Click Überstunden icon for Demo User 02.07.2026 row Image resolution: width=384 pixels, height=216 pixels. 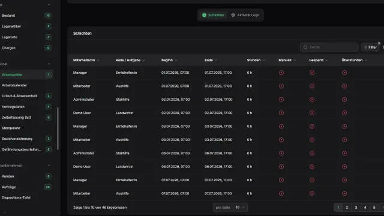click(x=344, y=113)
